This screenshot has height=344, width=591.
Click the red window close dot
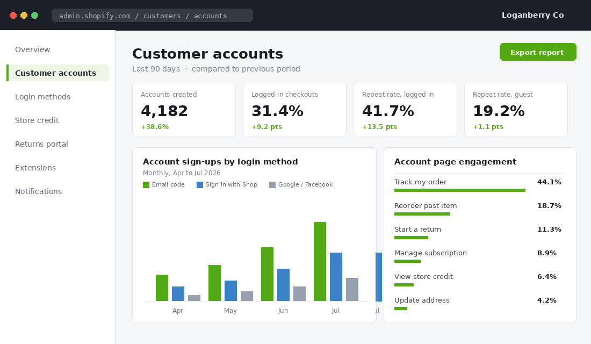point(13,16)
